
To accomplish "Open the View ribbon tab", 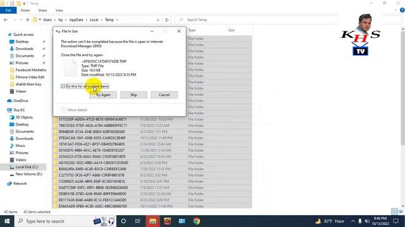I will [59, 10].
